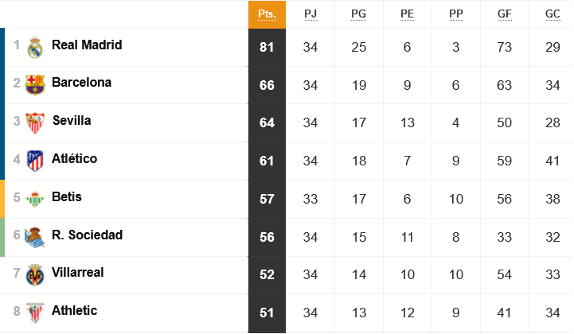Sort by the PJ column header
The image size is (574, 334).
coord(310,14)
